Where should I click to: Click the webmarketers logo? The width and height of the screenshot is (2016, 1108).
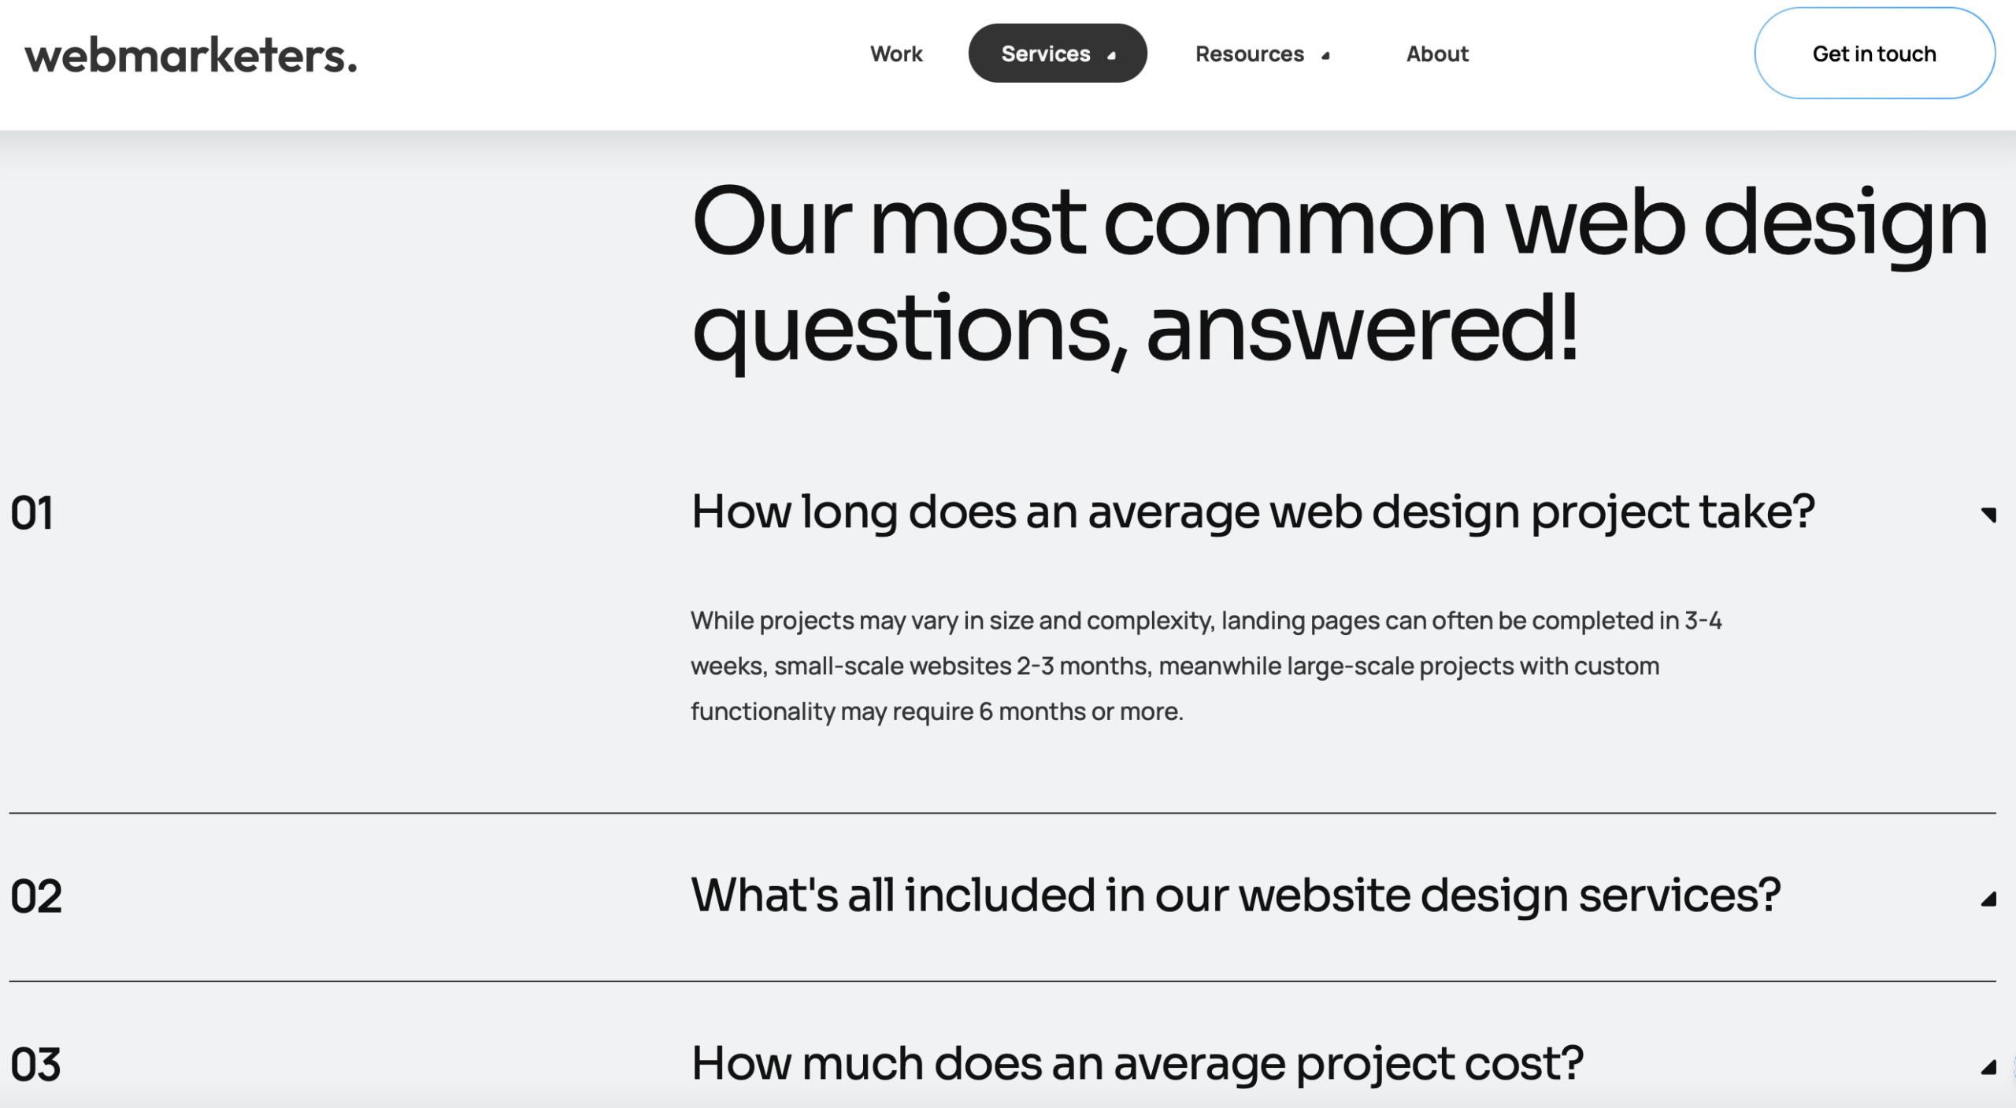(x=191, y=55)
